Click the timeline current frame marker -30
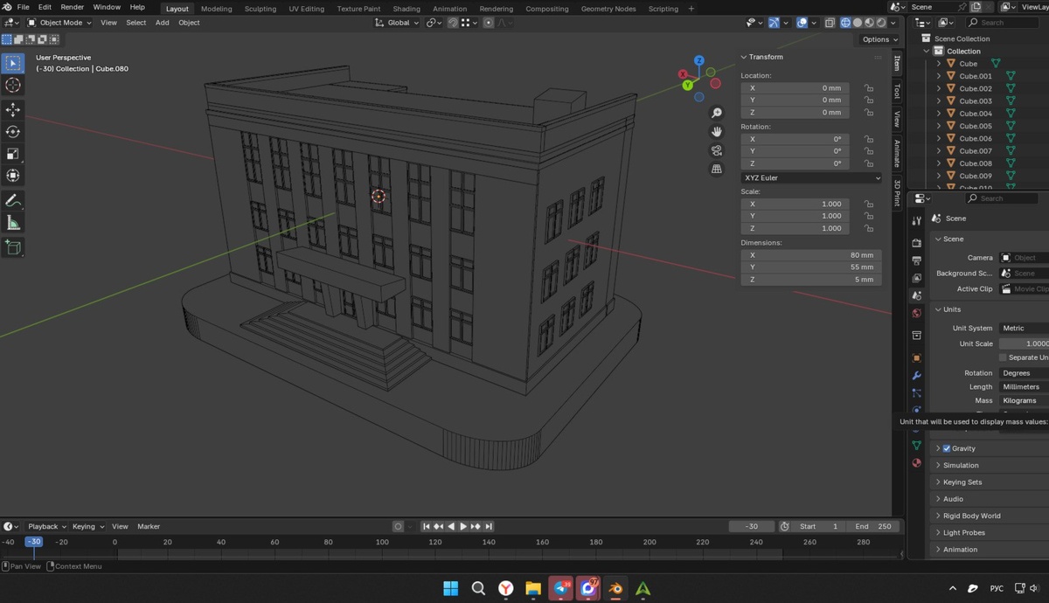This screenshot has height=603, width=1049. pos(34,542)
